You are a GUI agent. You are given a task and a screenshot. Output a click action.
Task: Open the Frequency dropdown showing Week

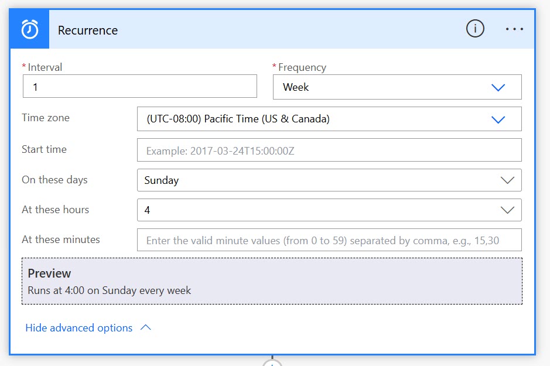click(x=381, y=86)
